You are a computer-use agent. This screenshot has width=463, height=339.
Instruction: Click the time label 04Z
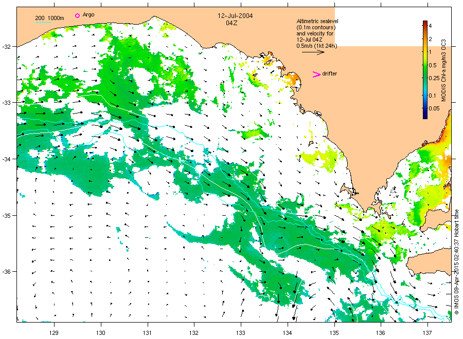(x=231, y=23)
